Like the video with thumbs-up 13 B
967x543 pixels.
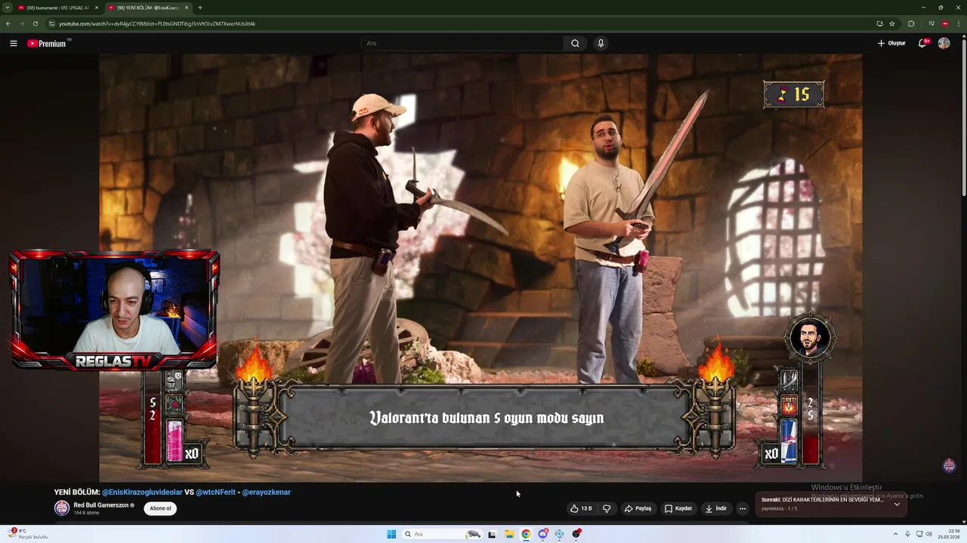(581, 508)
